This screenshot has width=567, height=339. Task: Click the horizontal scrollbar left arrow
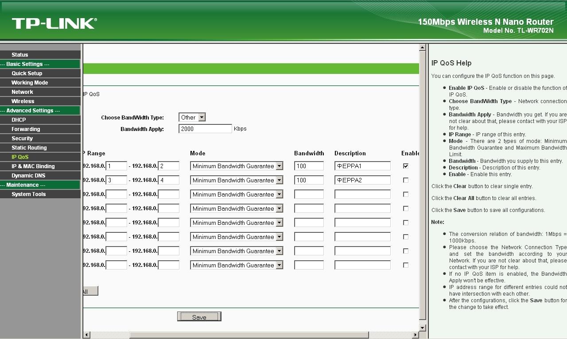[x=86, y=335]
